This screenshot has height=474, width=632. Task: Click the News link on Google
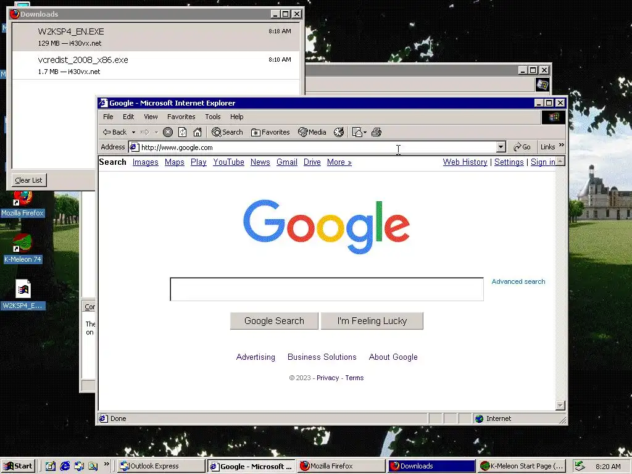click(x=260, y=162)
